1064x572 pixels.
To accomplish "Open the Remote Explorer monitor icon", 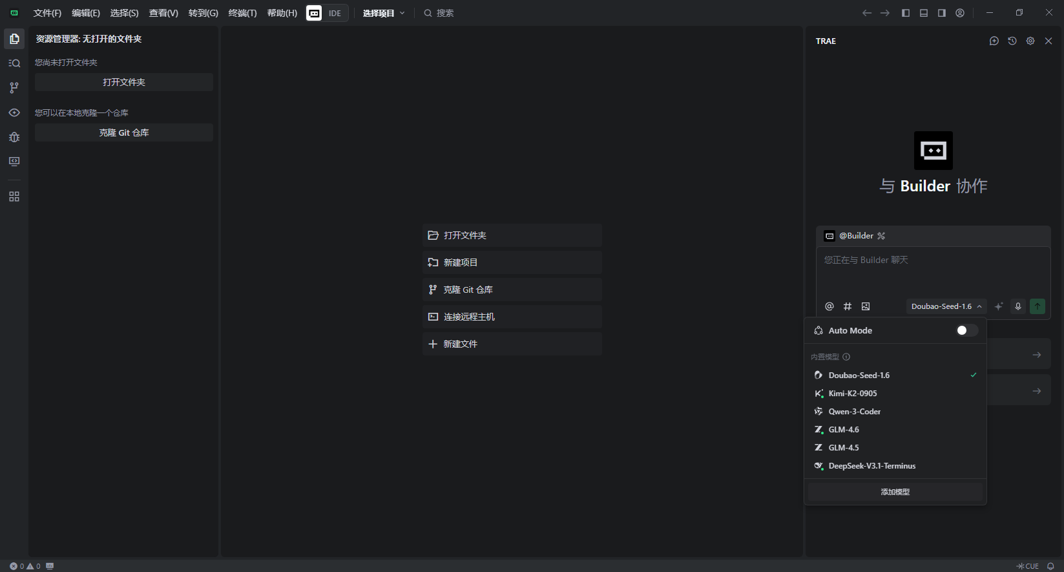I will pyautogui.click(x=14, y=162).
